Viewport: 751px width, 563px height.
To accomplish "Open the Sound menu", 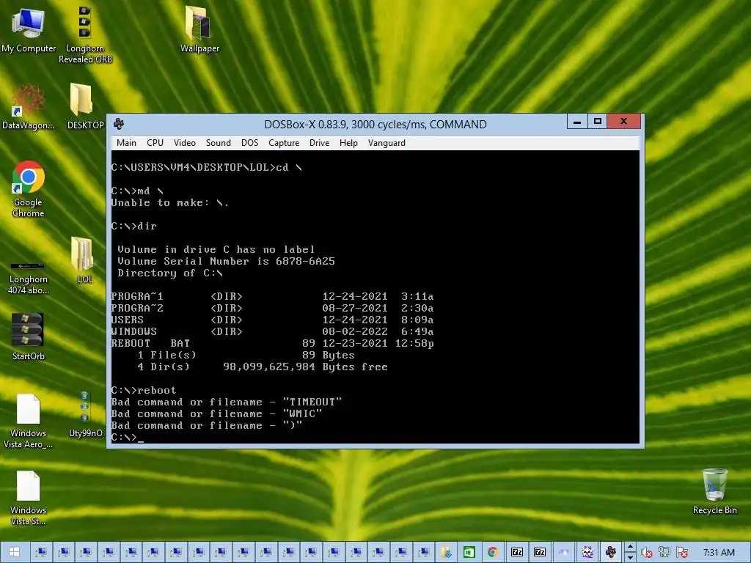I will (x=218, y=143).
